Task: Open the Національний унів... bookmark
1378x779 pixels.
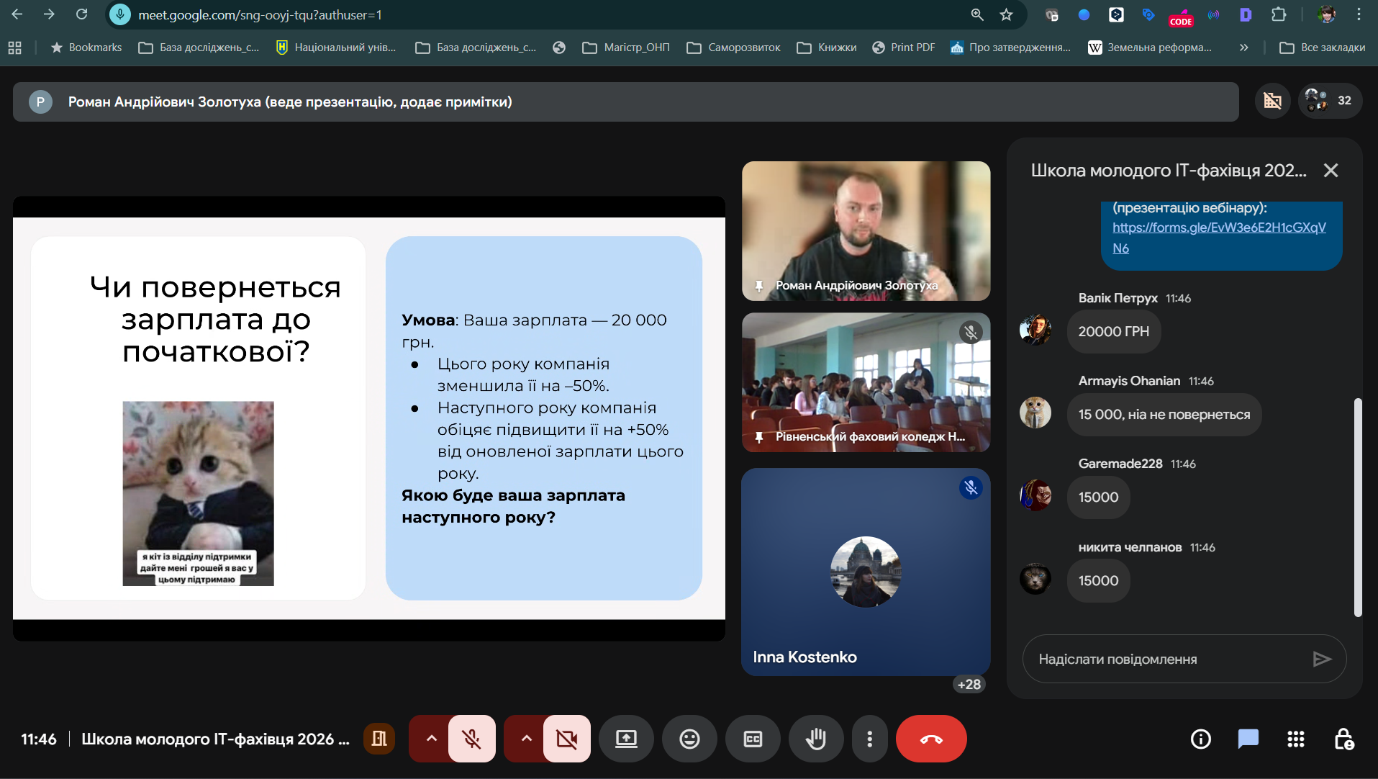Action: (x=336, y=48)
